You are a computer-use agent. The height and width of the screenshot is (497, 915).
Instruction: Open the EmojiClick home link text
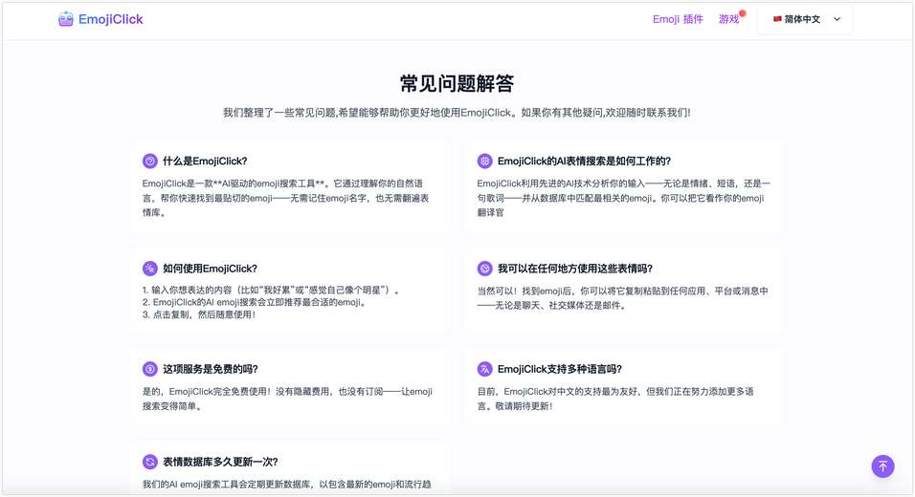coord(111,19)
